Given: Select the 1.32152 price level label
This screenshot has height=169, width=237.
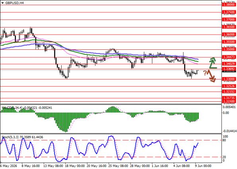Looking at the screenshot, I should [229, 91].
